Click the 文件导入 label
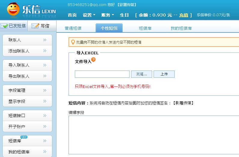Viewport: 239px width, 157px height. click(83, 62)
